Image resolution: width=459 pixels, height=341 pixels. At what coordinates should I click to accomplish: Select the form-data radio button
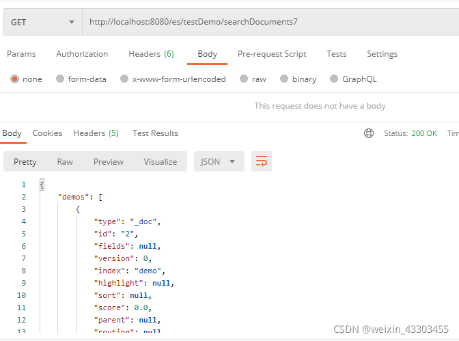tap(60, 79)
